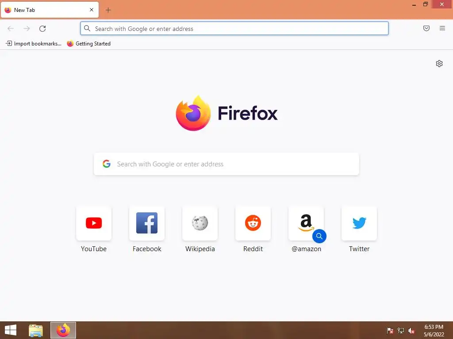Click the Google search box on the page
This screenshot has width=453, height=339.
pos(226,164)
